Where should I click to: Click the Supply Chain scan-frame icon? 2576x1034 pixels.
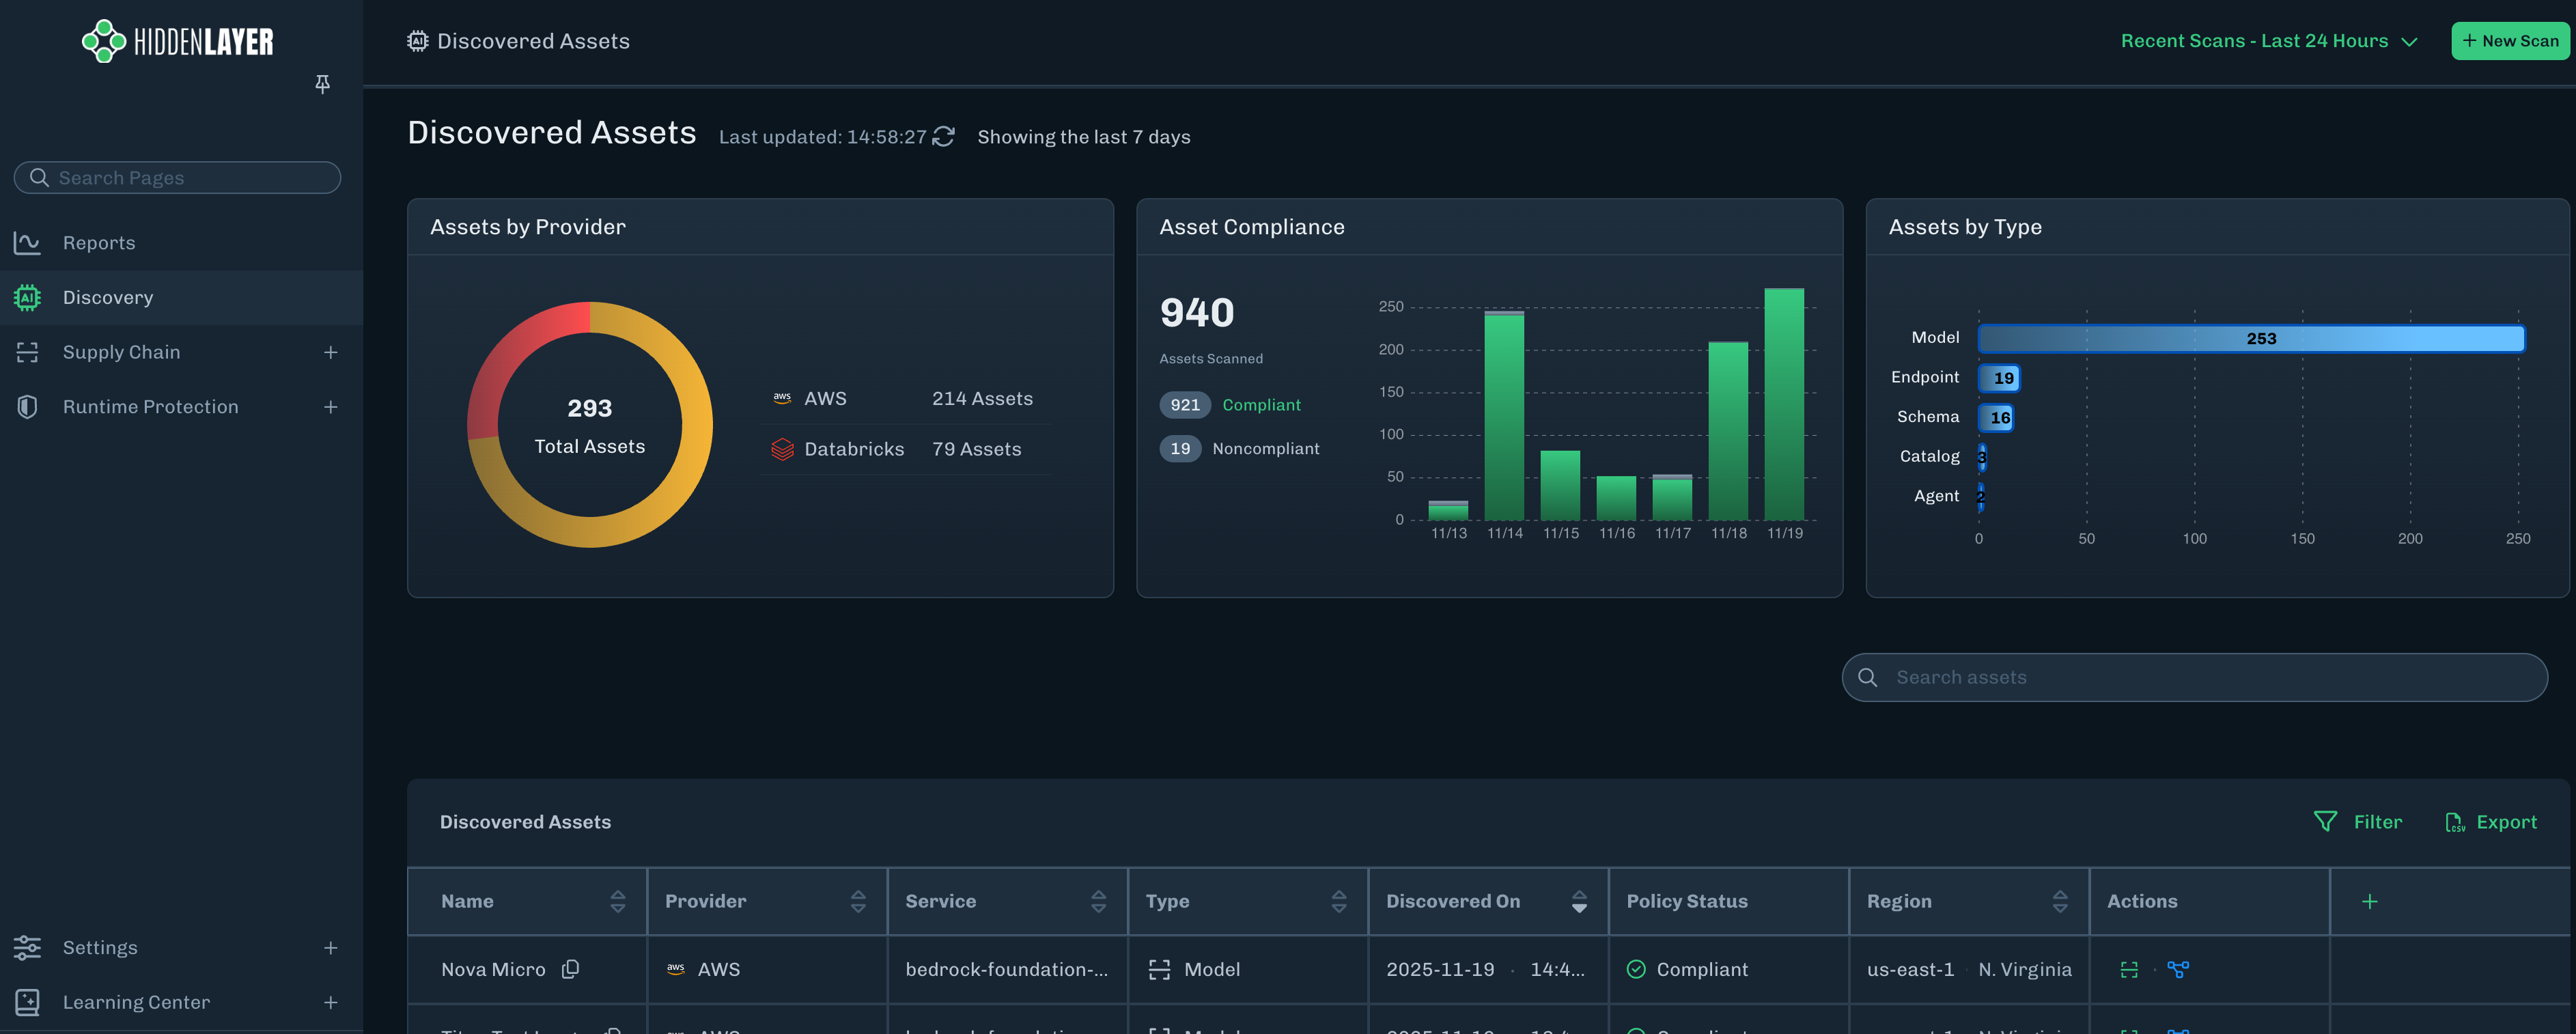[x=26, y=352]
